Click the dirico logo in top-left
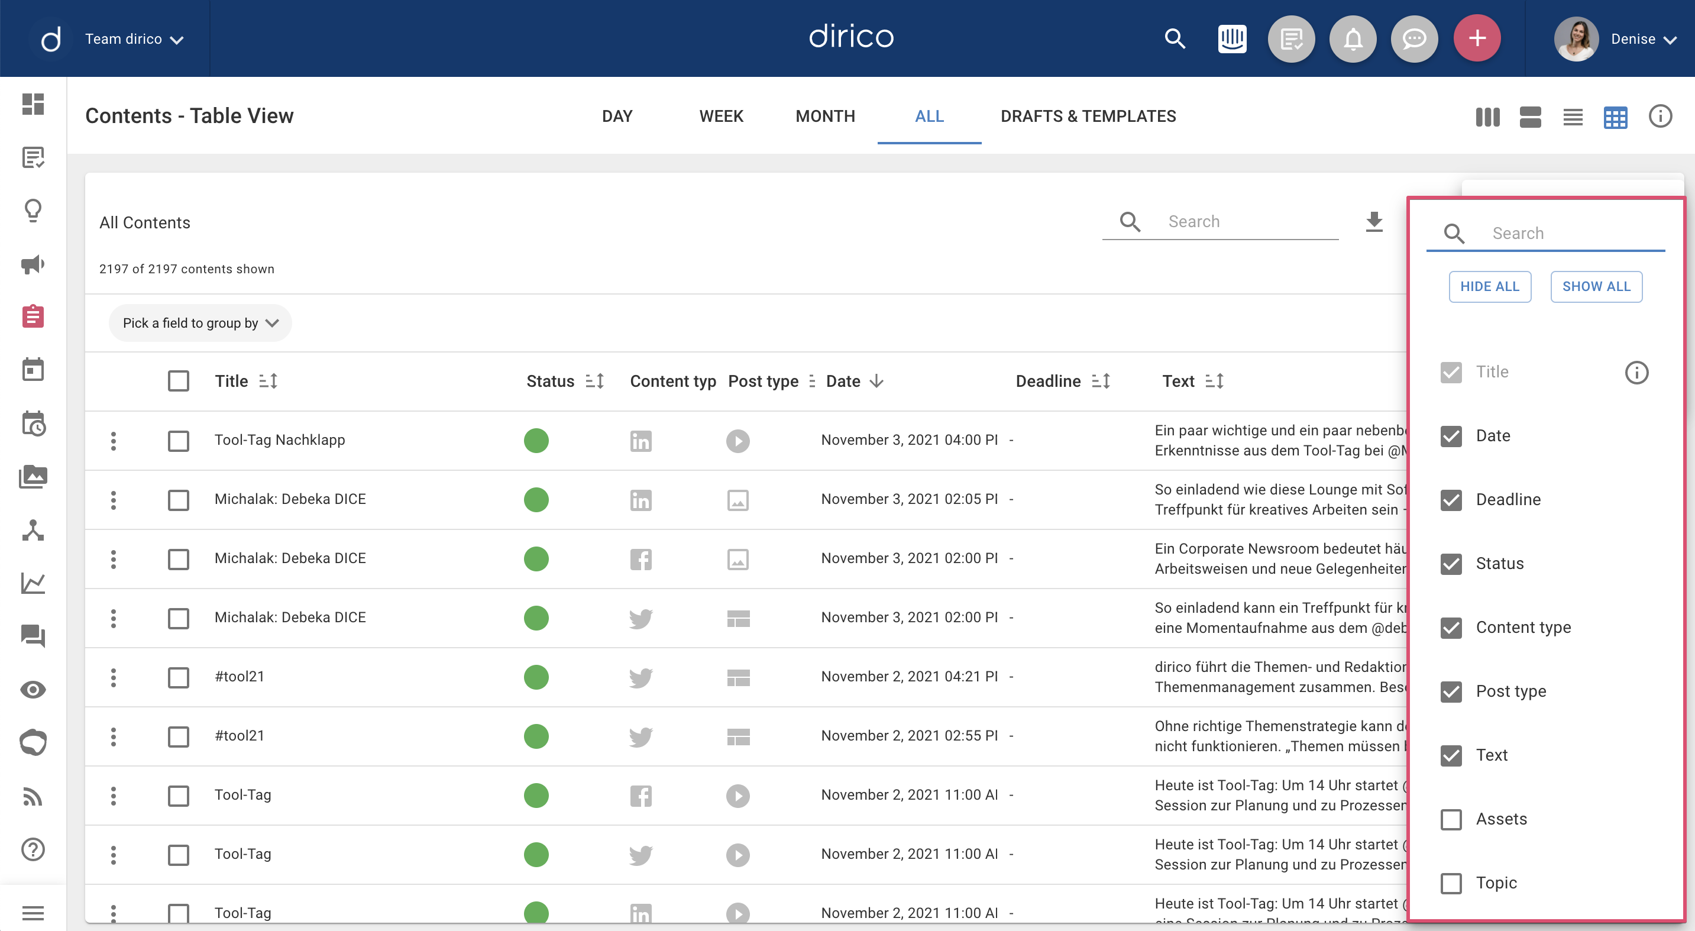Viewport: 1695px width, 931px height. tap(50, 39)
